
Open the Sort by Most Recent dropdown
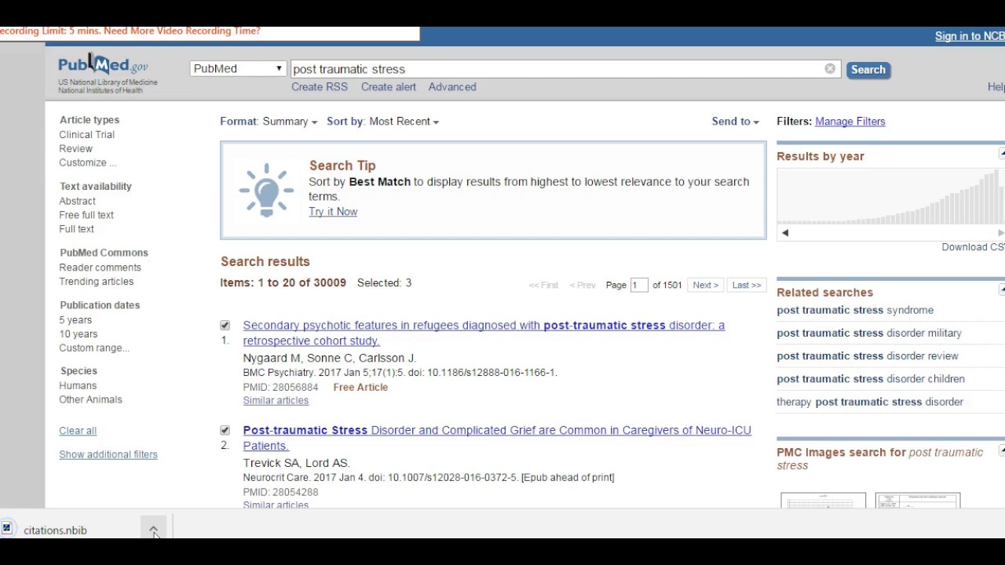383,122
